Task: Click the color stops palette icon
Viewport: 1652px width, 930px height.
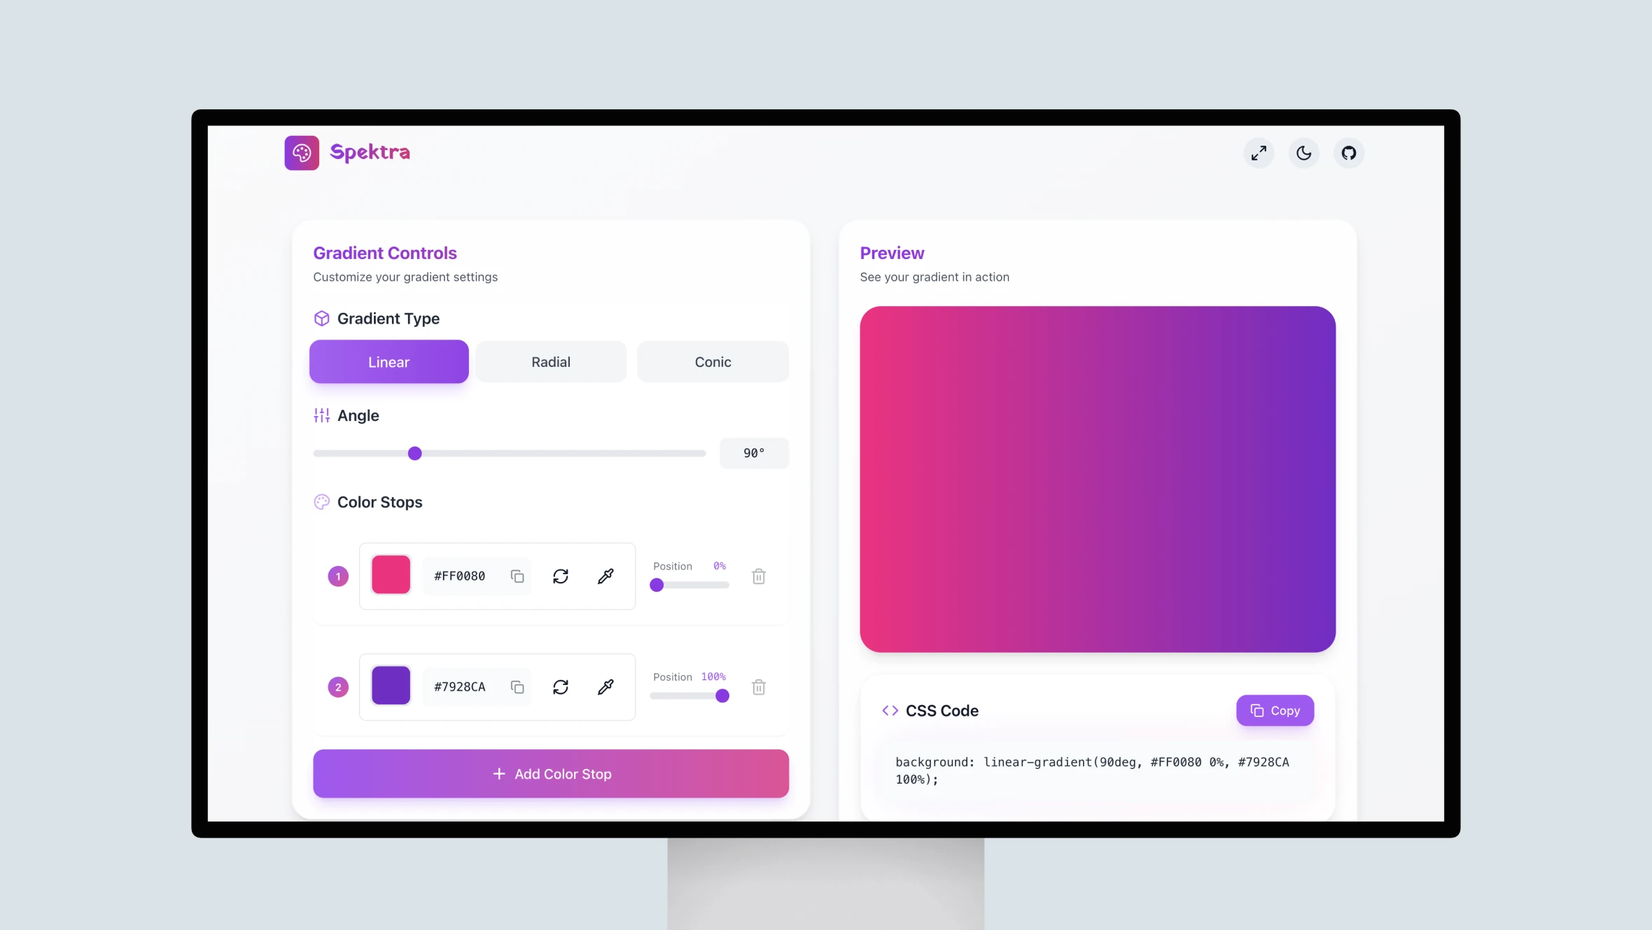Action: (x=321, y=502)
